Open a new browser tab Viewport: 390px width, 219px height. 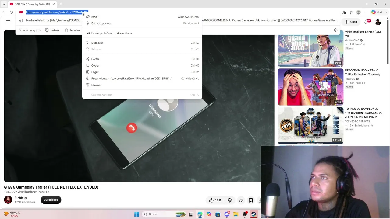(61, 4)
